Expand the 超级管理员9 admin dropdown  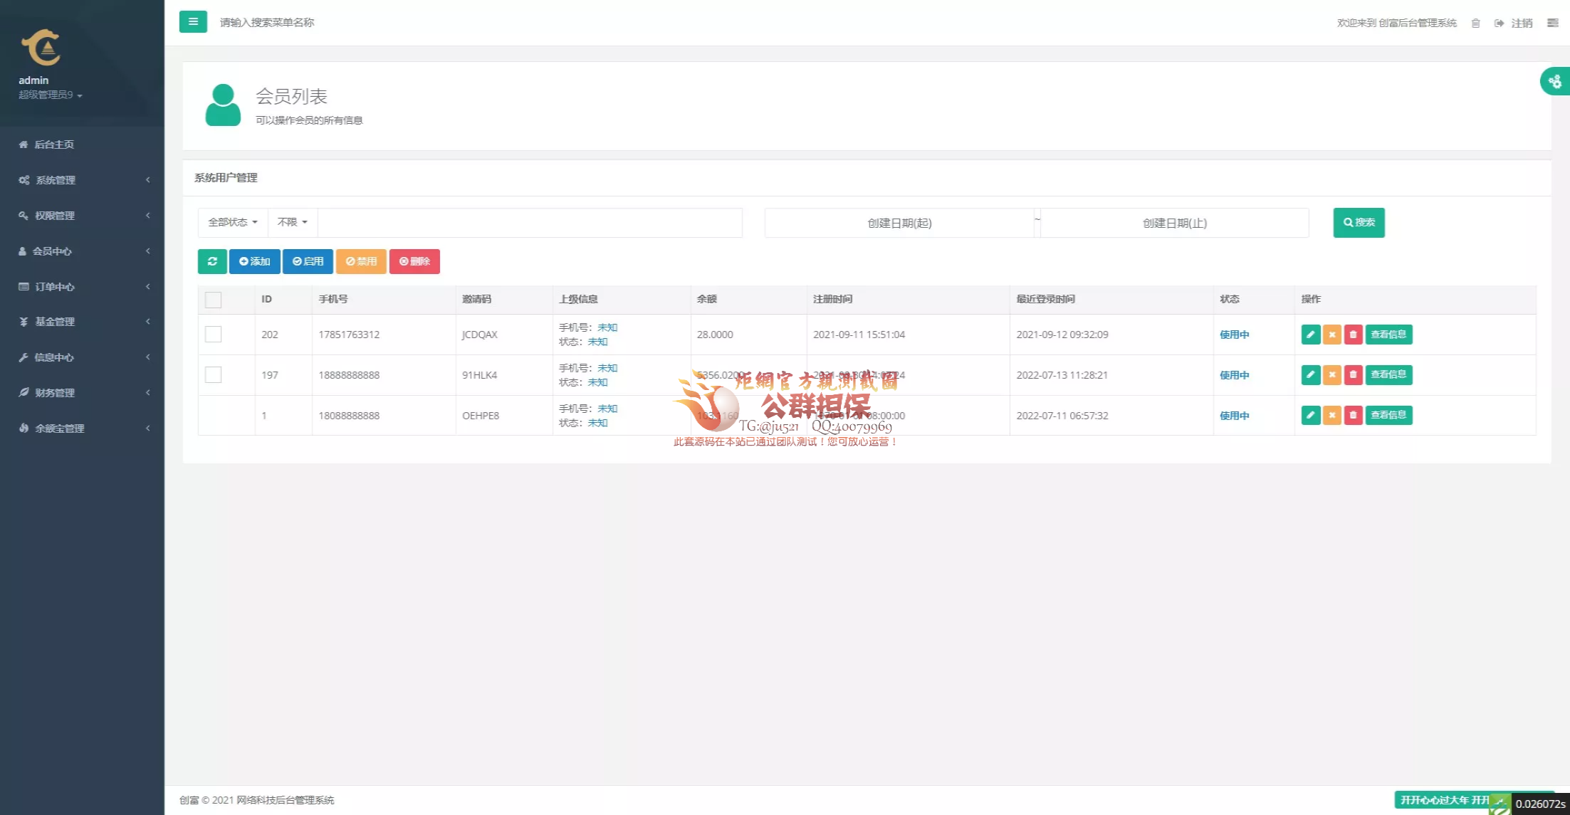[50, 95]
